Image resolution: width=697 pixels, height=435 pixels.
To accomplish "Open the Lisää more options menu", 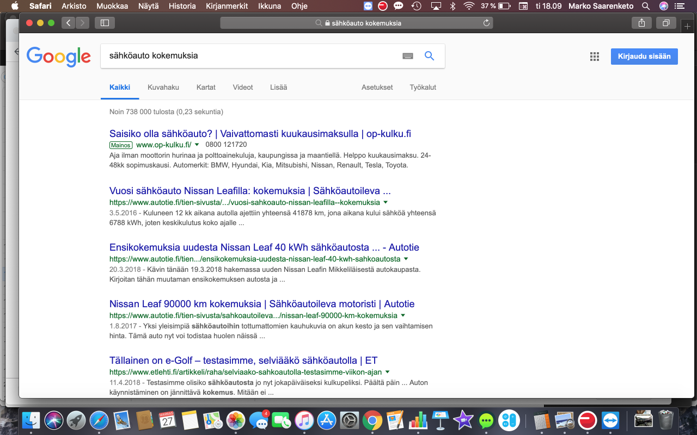I will [x=278, y=87].
